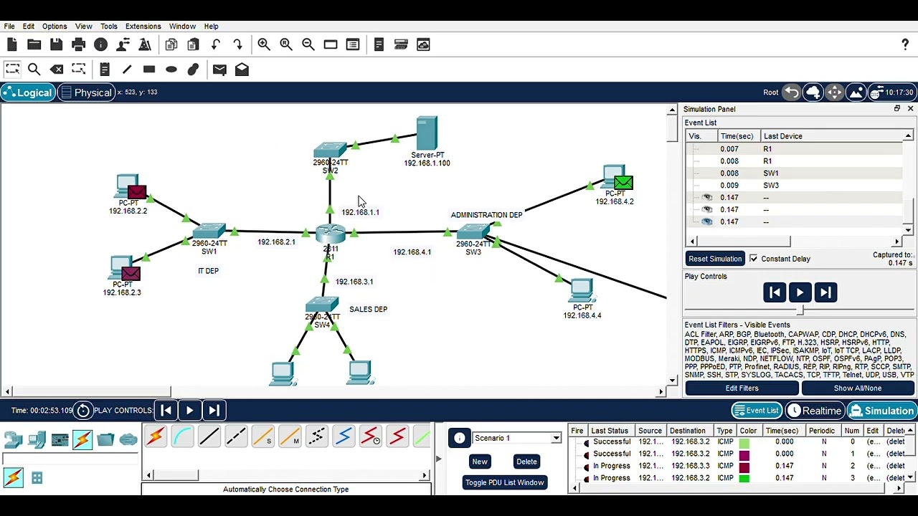Select the Draw Line tool
Image resolution: width=918 pixels, height=516 pixels.
point(127,70)
